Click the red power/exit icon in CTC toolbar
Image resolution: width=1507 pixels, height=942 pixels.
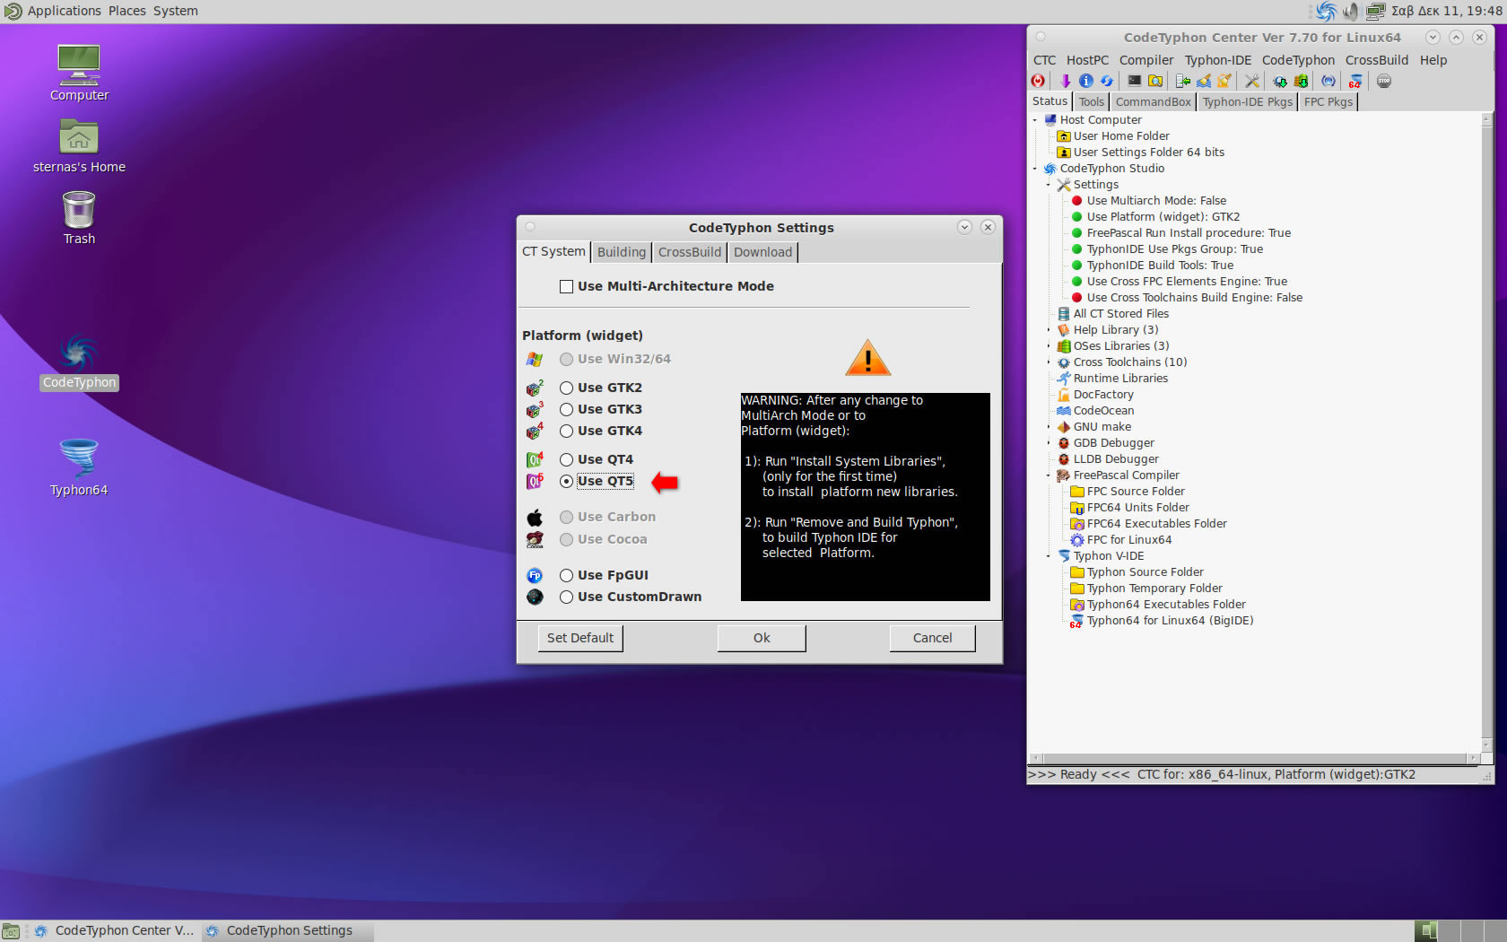(x=1038, y=81)
